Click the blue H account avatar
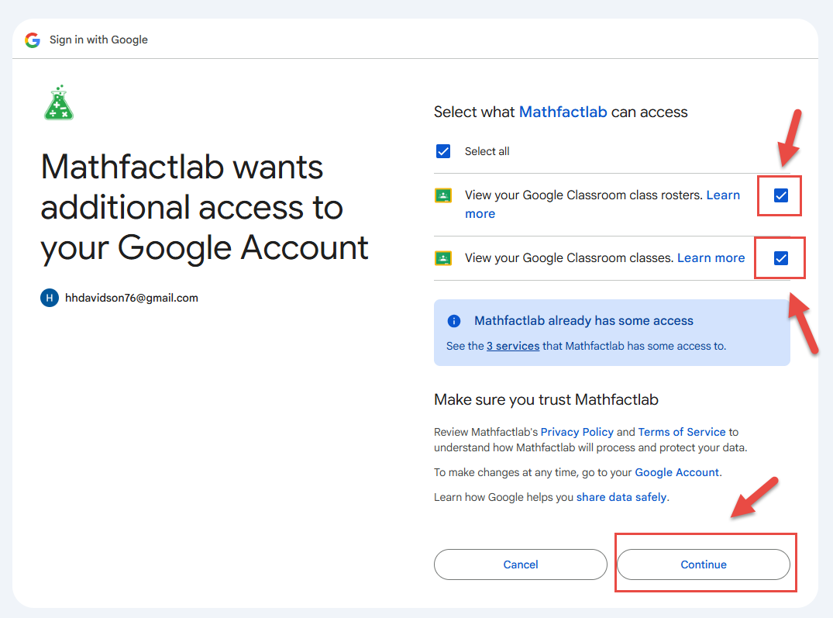The image size is (833, 618). [x=50, y=298]
